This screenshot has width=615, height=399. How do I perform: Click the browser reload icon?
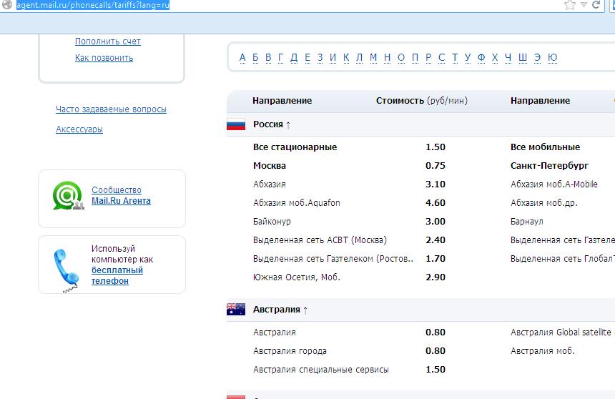pyautogui.click(x=596, y=5)
